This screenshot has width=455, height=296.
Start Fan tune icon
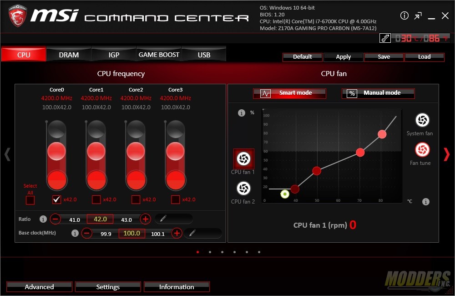pos(422,150)
